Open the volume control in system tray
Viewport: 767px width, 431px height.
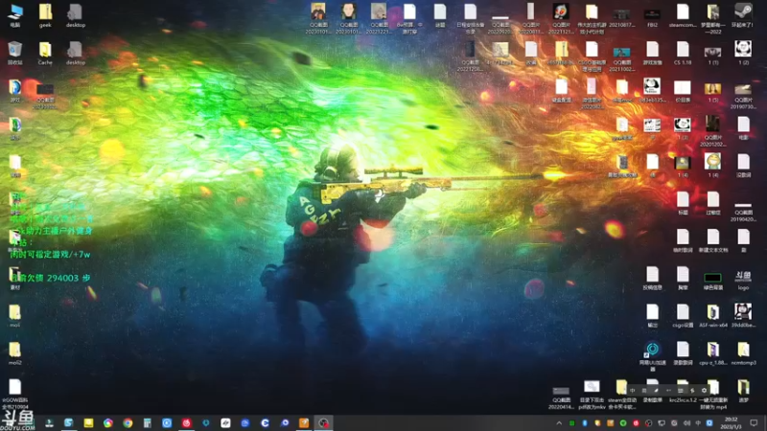tap(686, 423)
